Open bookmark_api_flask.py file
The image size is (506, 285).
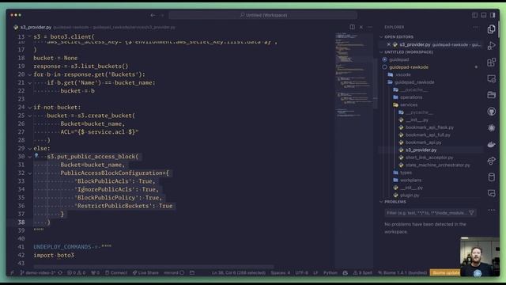point(429,127)
